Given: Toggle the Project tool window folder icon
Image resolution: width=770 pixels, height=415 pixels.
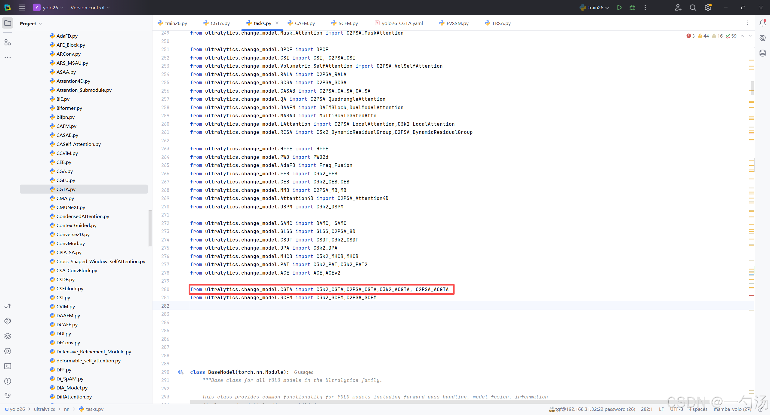Looking at the screenshot, I should pos(8,23).
